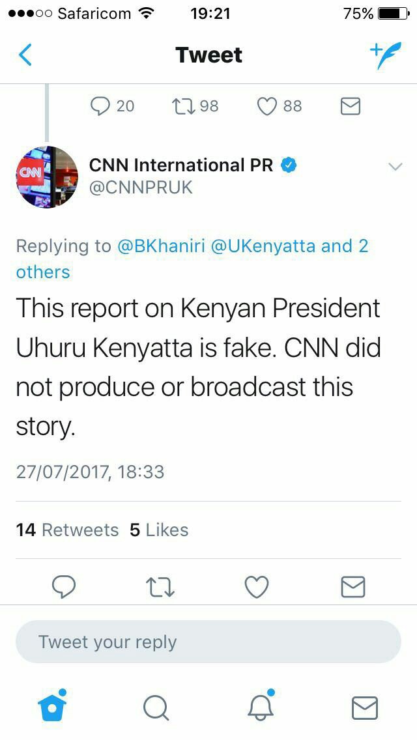417x740 pixels.
Task: Go to the Home tab
Action: (x=53, y=707)
